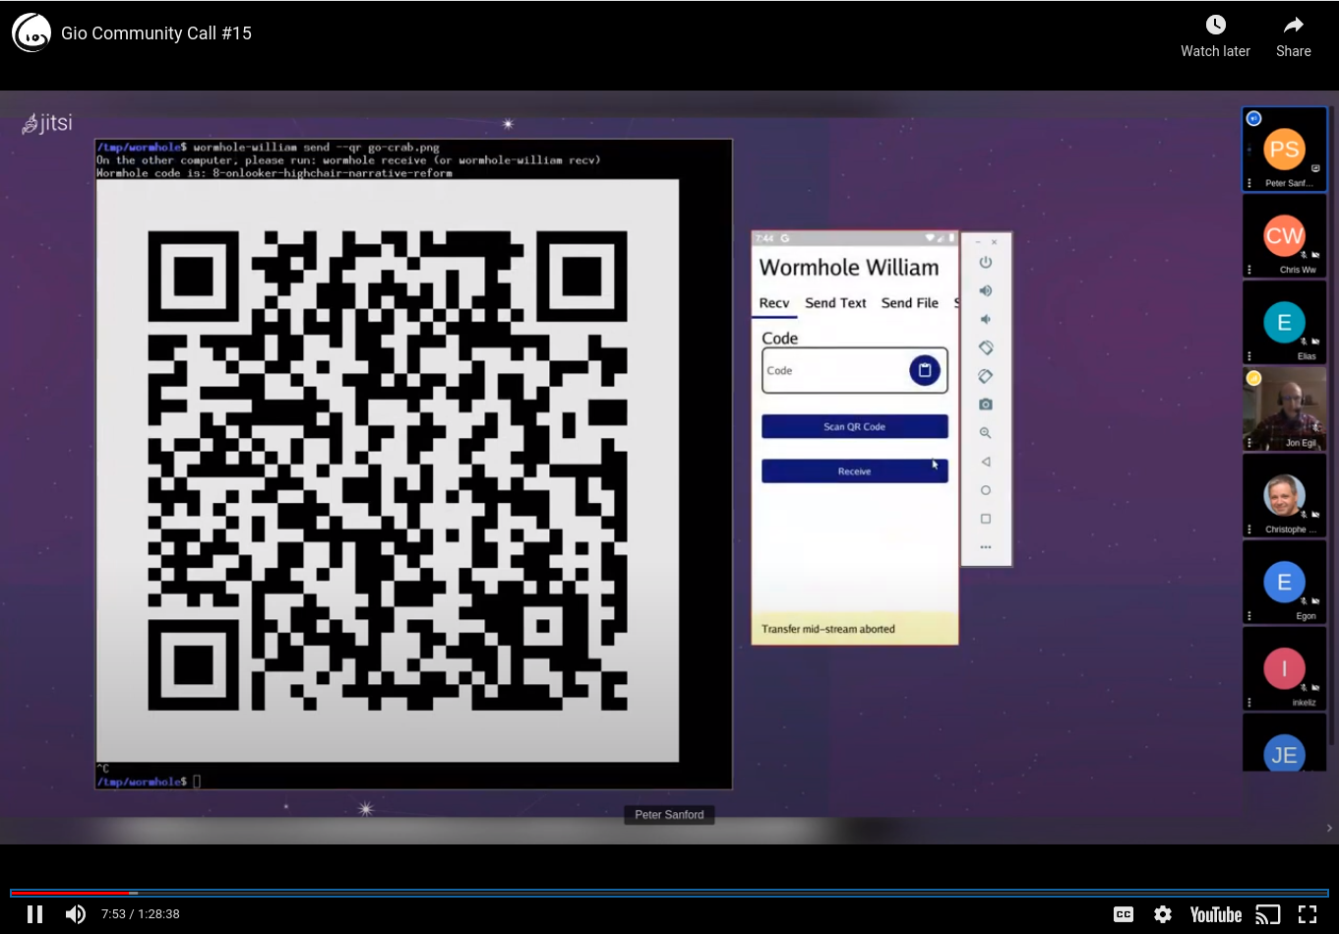Click emulator volume down icon

coord(986,319)
